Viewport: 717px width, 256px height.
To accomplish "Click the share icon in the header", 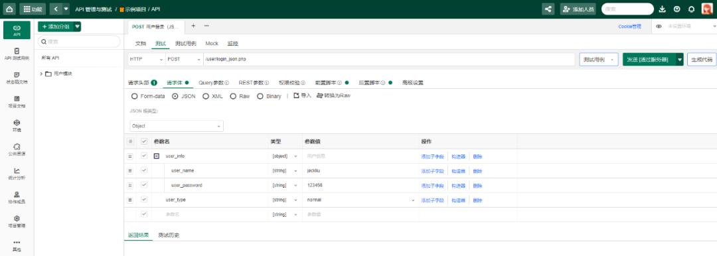I will click(x=548, y=9).
